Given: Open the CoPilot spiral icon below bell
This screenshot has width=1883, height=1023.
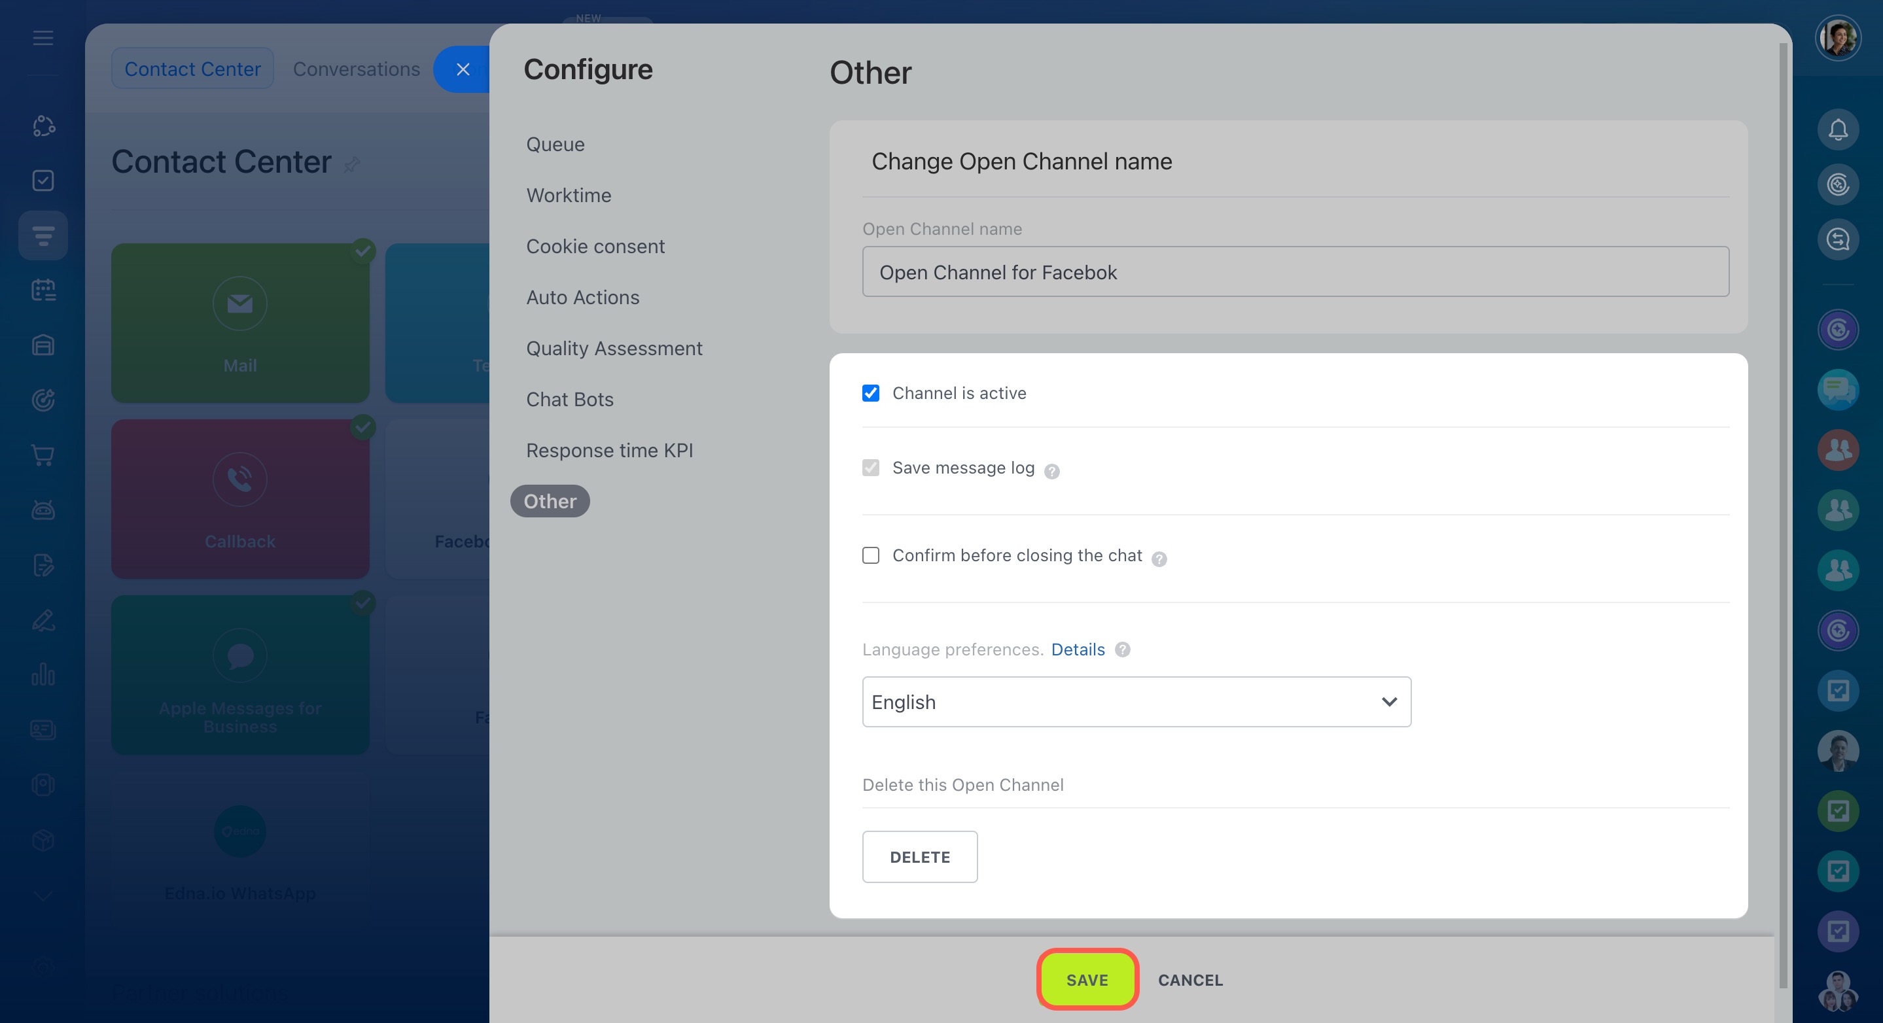Looking at the screenshot, I should click(x=1838, y=184).
